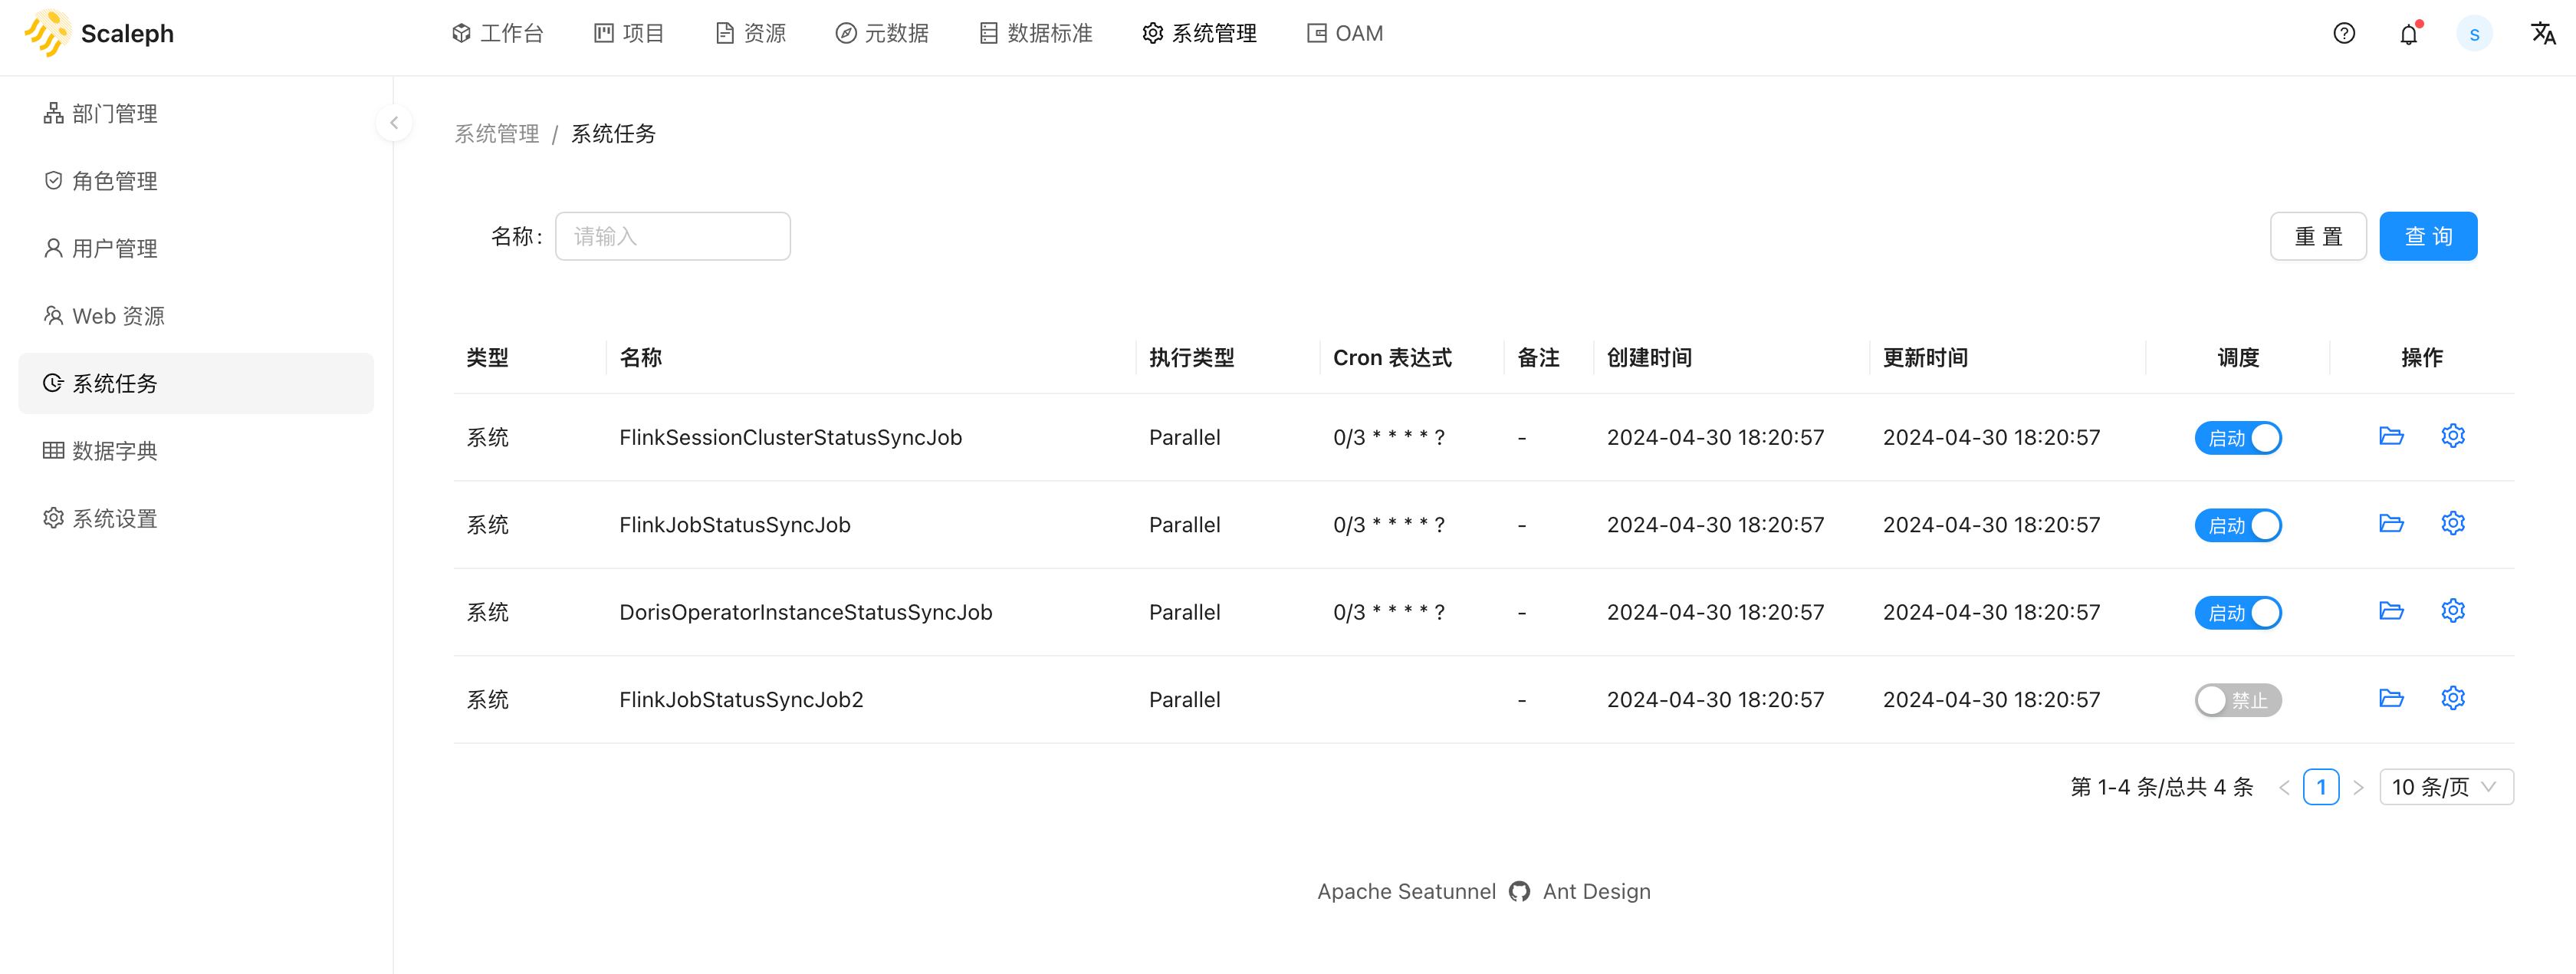
Task: Open Apache Seatunnel footer link
Action: (x=1406, y=892)
